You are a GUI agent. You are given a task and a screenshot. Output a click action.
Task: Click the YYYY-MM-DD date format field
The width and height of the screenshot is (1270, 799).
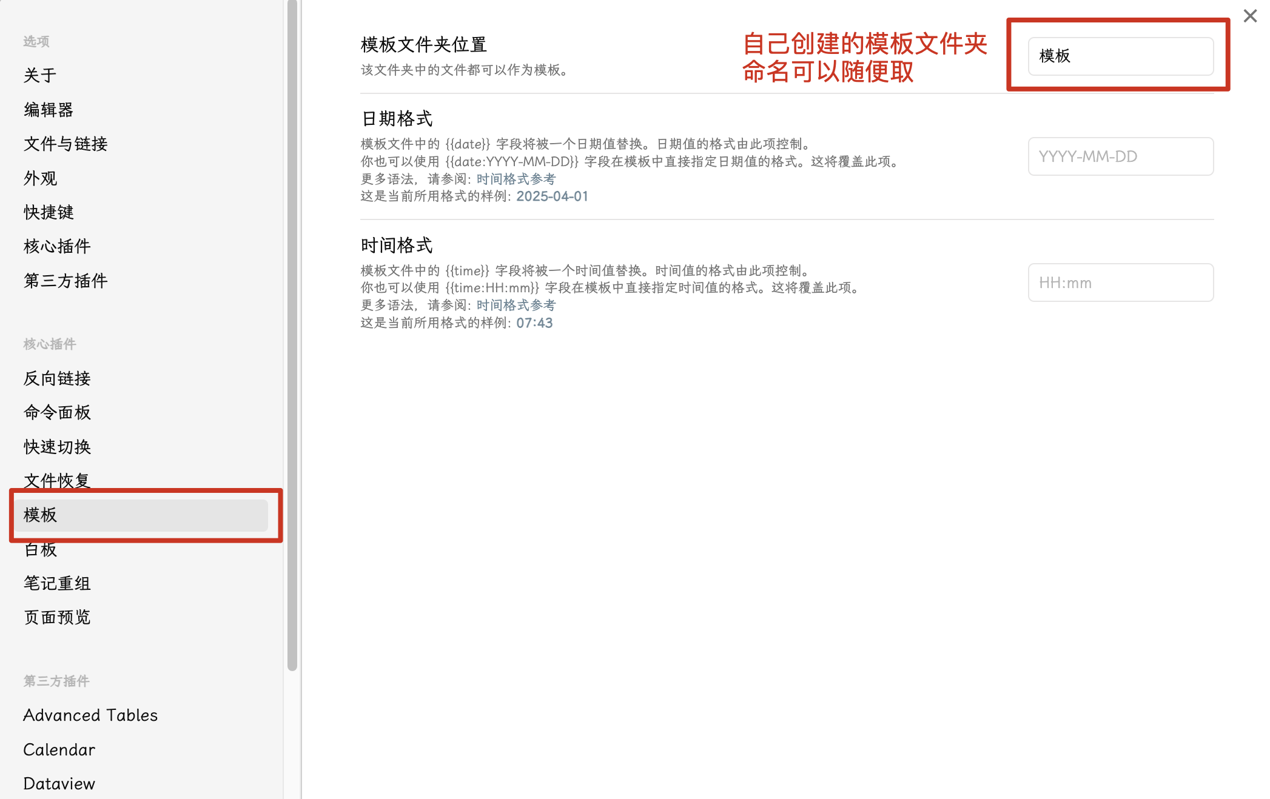pyautogui.click(x=1120, y=156)
